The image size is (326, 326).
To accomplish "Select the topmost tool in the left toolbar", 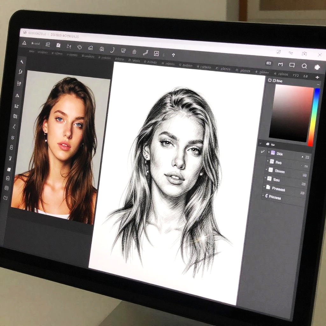I will (22, 61).
